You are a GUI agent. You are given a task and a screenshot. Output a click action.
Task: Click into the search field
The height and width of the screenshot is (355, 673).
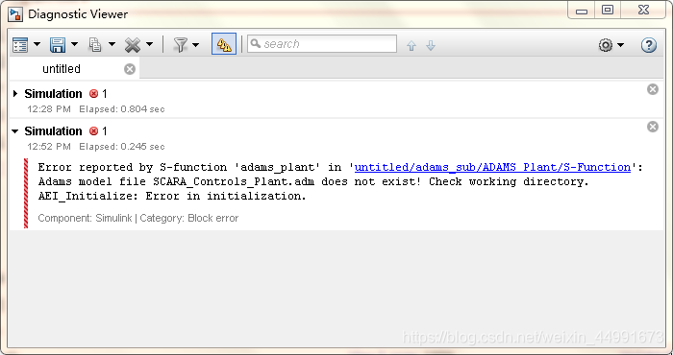point(322,44)
